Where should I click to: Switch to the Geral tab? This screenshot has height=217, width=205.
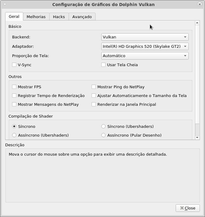click(x=14, y=16)
